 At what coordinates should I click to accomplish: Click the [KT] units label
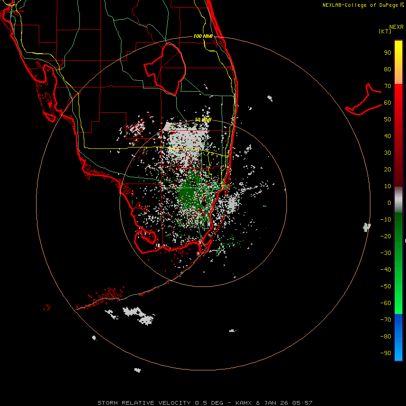point(385,31)
